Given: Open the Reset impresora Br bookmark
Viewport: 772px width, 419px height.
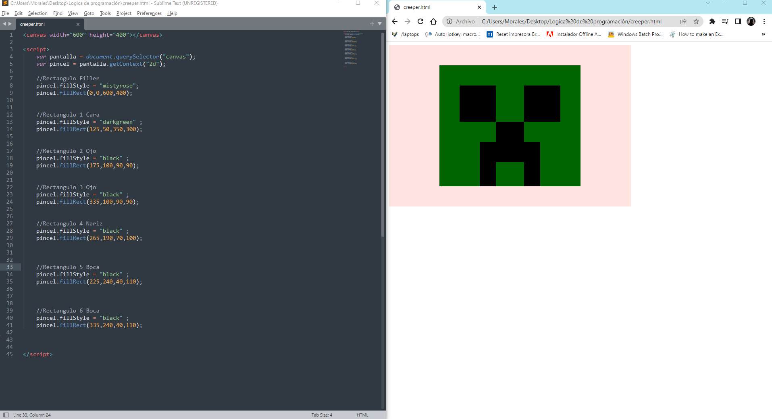Looking at the screenshot, I should point(513,34).
